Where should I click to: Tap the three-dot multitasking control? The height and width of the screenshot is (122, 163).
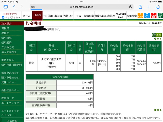point(81,2)
